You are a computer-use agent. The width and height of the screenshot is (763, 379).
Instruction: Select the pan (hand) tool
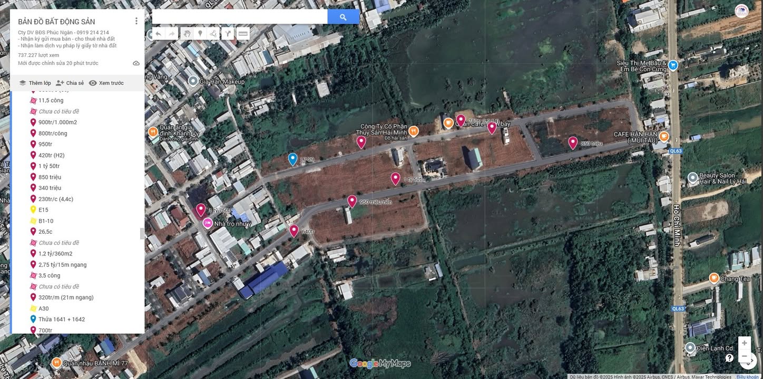pos(187,34)
